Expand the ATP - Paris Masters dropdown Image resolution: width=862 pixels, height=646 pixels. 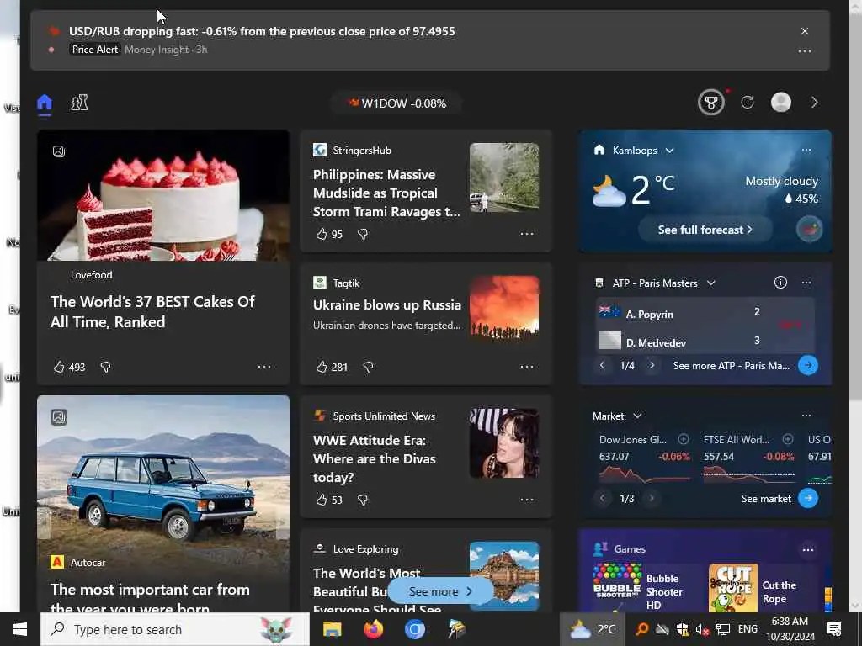click(711, 283)
